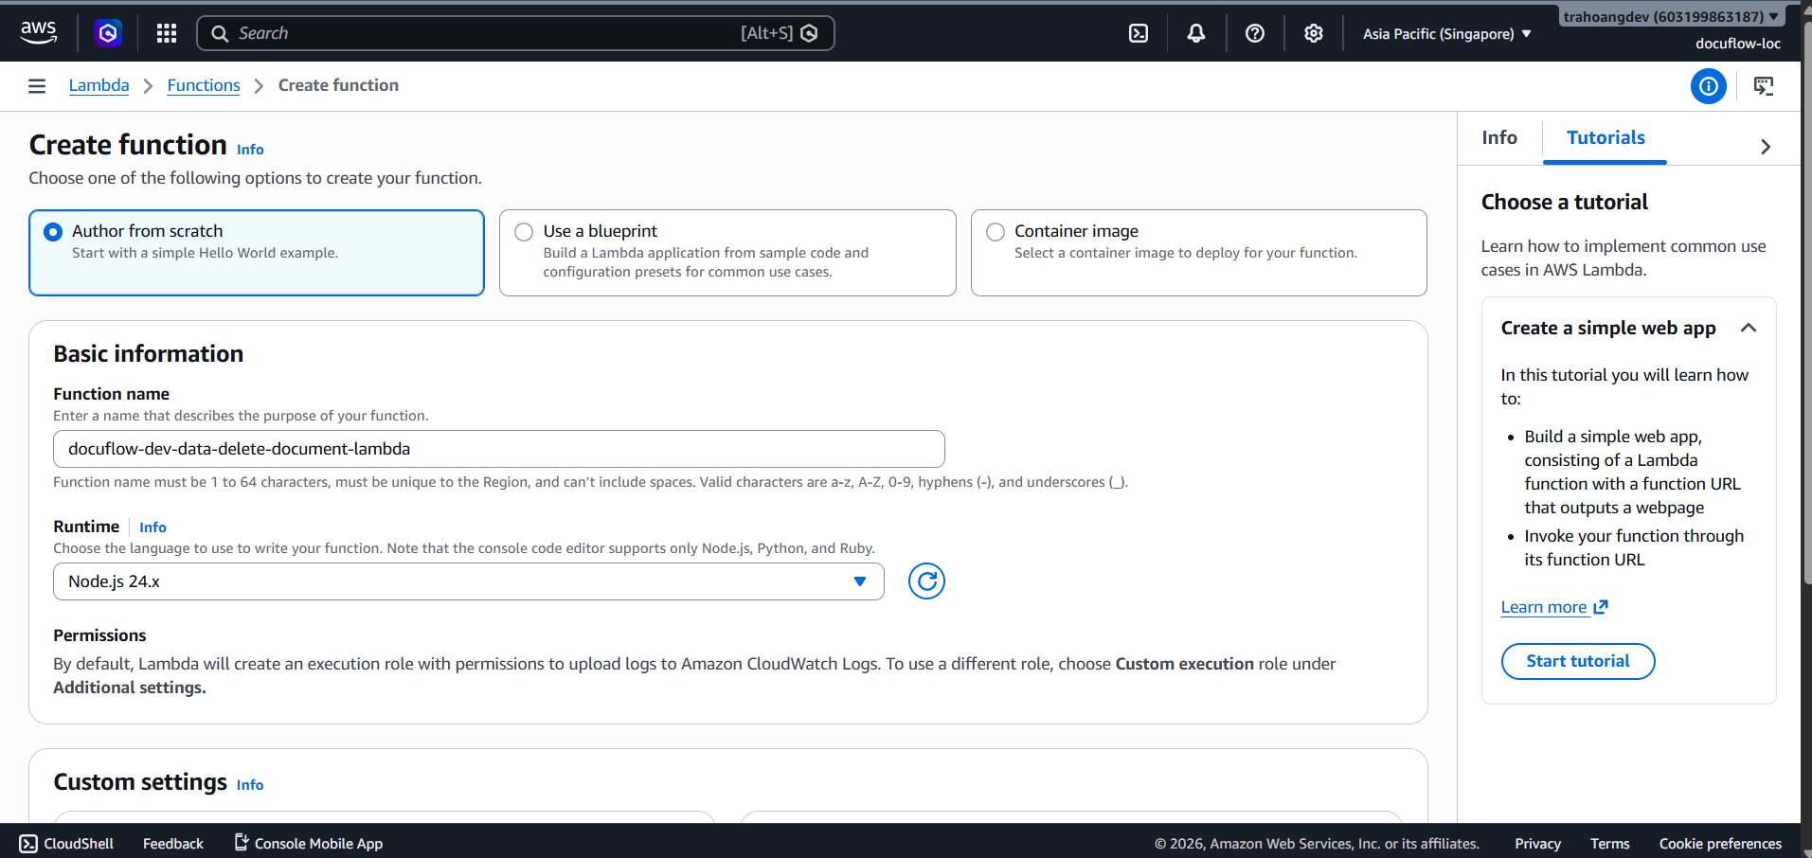
Task: Select Author from scratch option
Action: tap(257, 253)
